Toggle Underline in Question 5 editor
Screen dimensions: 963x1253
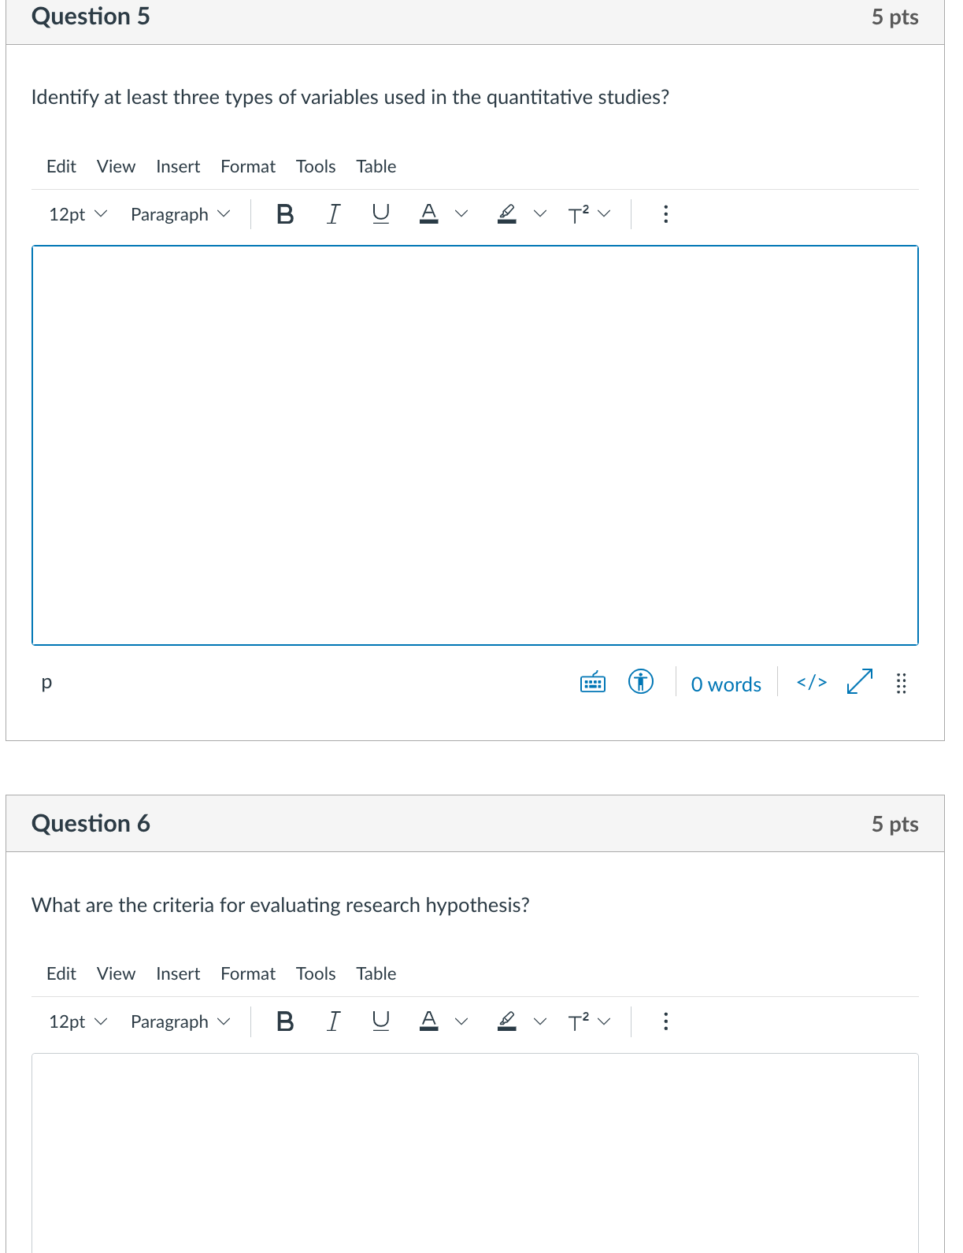tap(381, 214)
